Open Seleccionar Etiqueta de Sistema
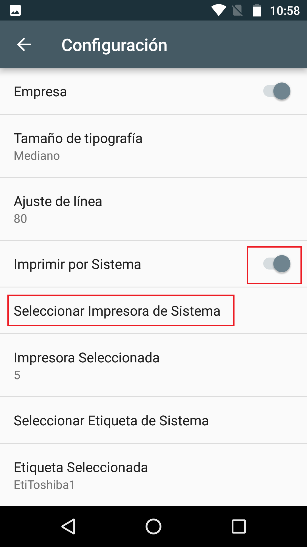This screenshot has height=547, width=307. pos(111,421)
